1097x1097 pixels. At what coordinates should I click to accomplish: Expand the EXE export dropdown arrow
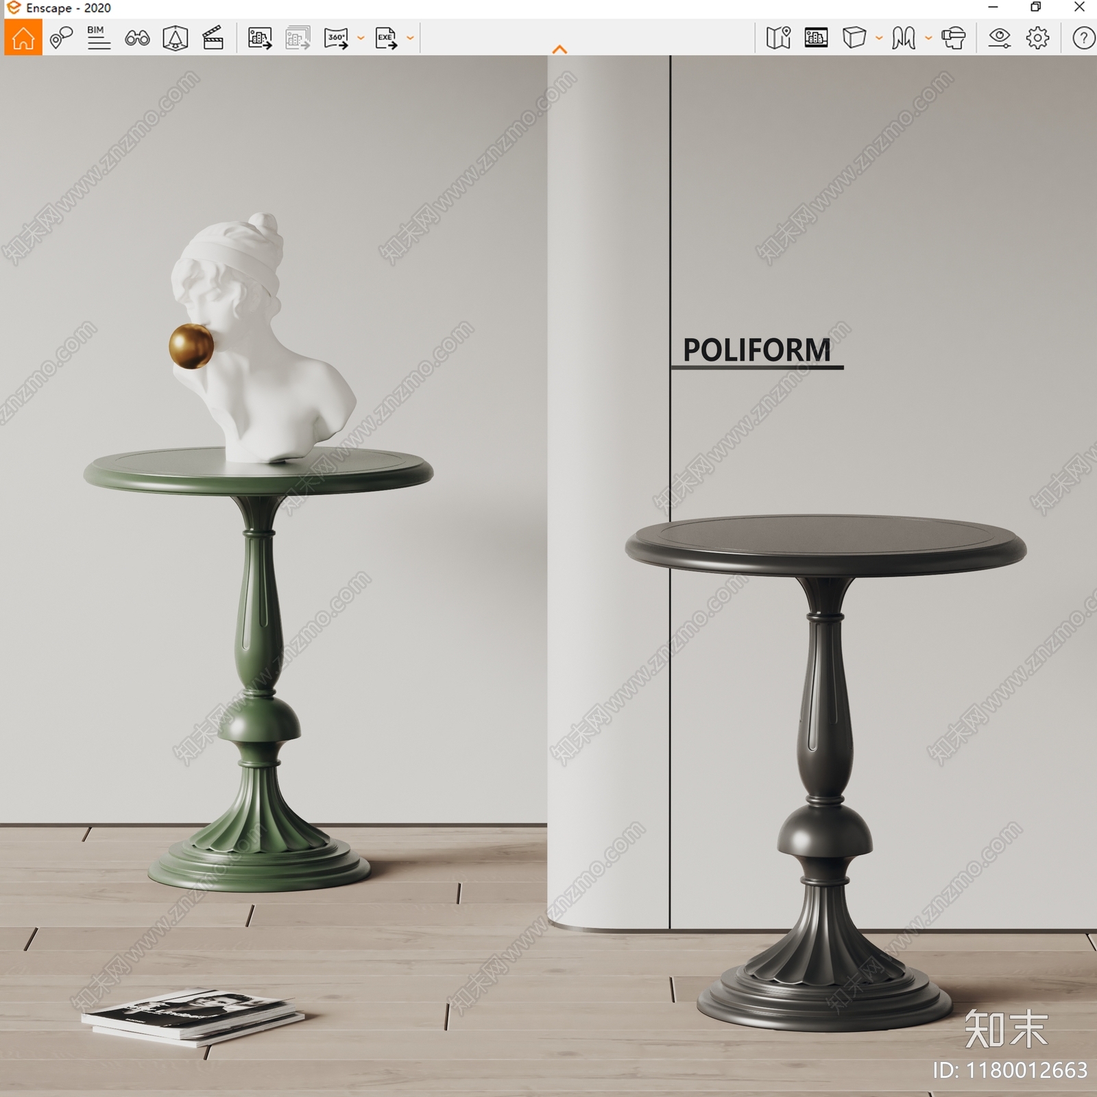[410, 38]
